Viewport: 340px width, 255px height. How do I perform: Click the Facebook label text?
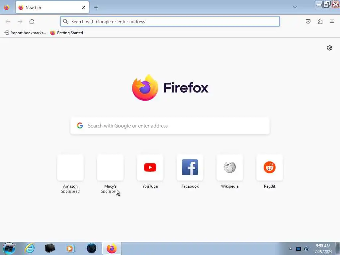190,186
